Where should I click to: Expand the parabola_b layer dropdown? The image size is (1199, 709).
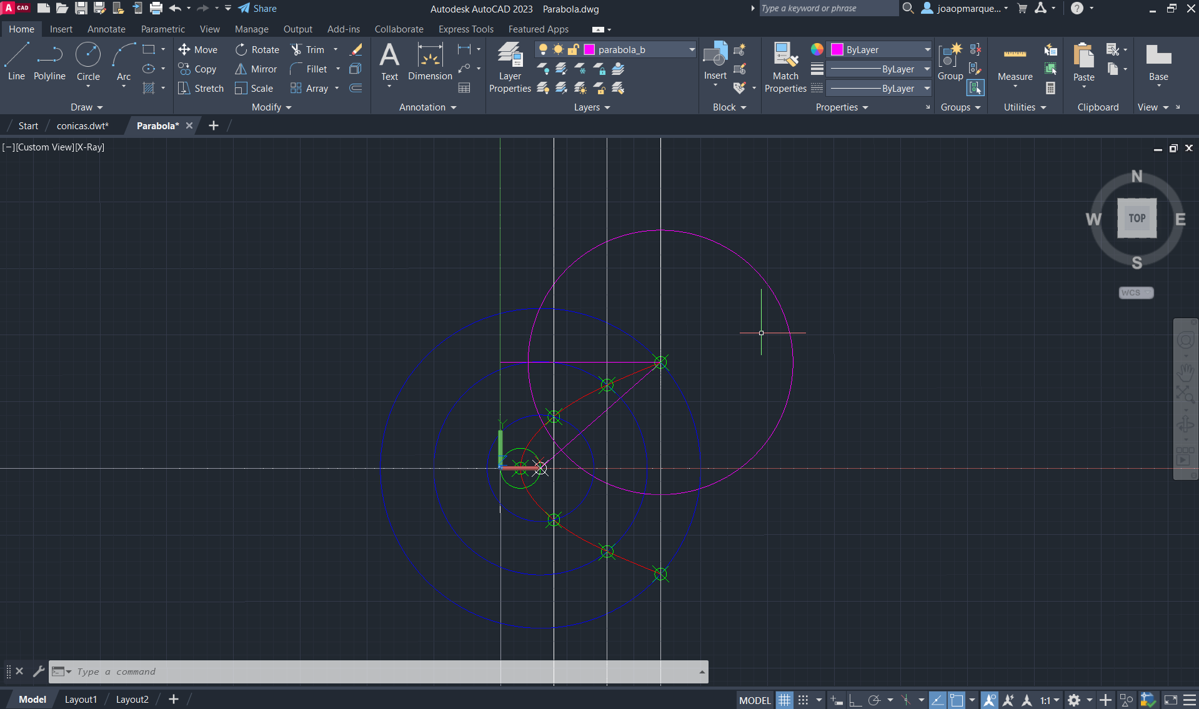[692, 49]
